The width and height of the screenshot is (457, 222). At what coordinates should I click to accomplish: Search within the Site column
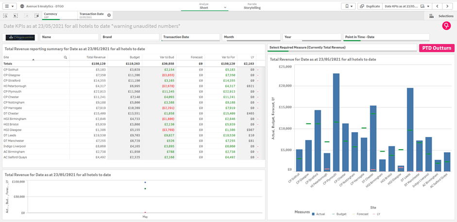66,57
